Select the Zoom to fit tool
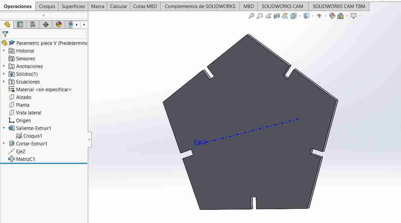This screenshot has height=223, width=401. click(252, 15)
